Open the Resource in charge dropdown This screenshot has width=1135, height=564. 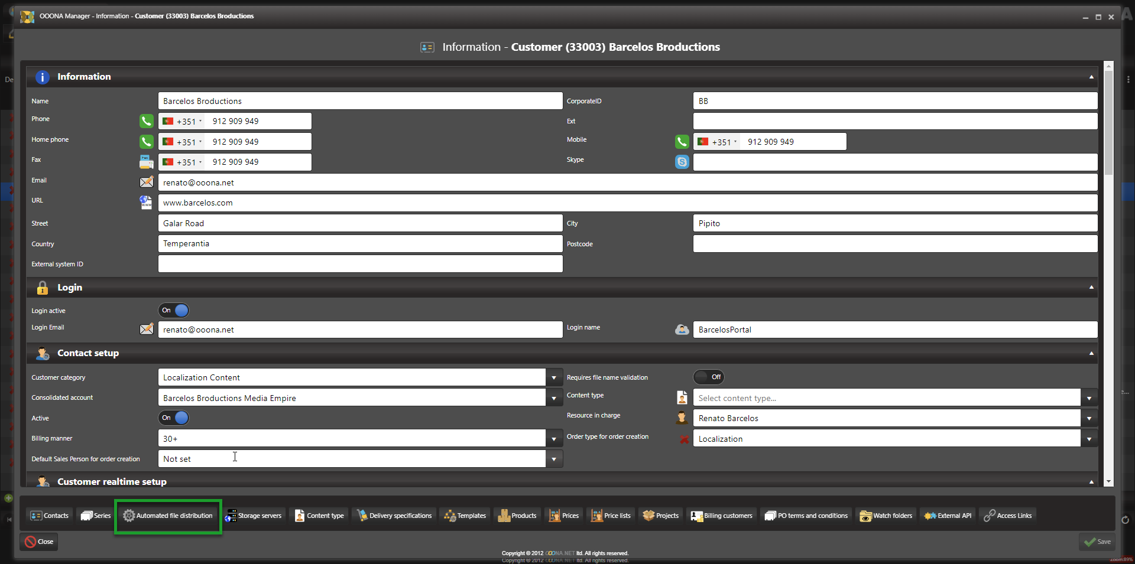tap(1089, 418)
